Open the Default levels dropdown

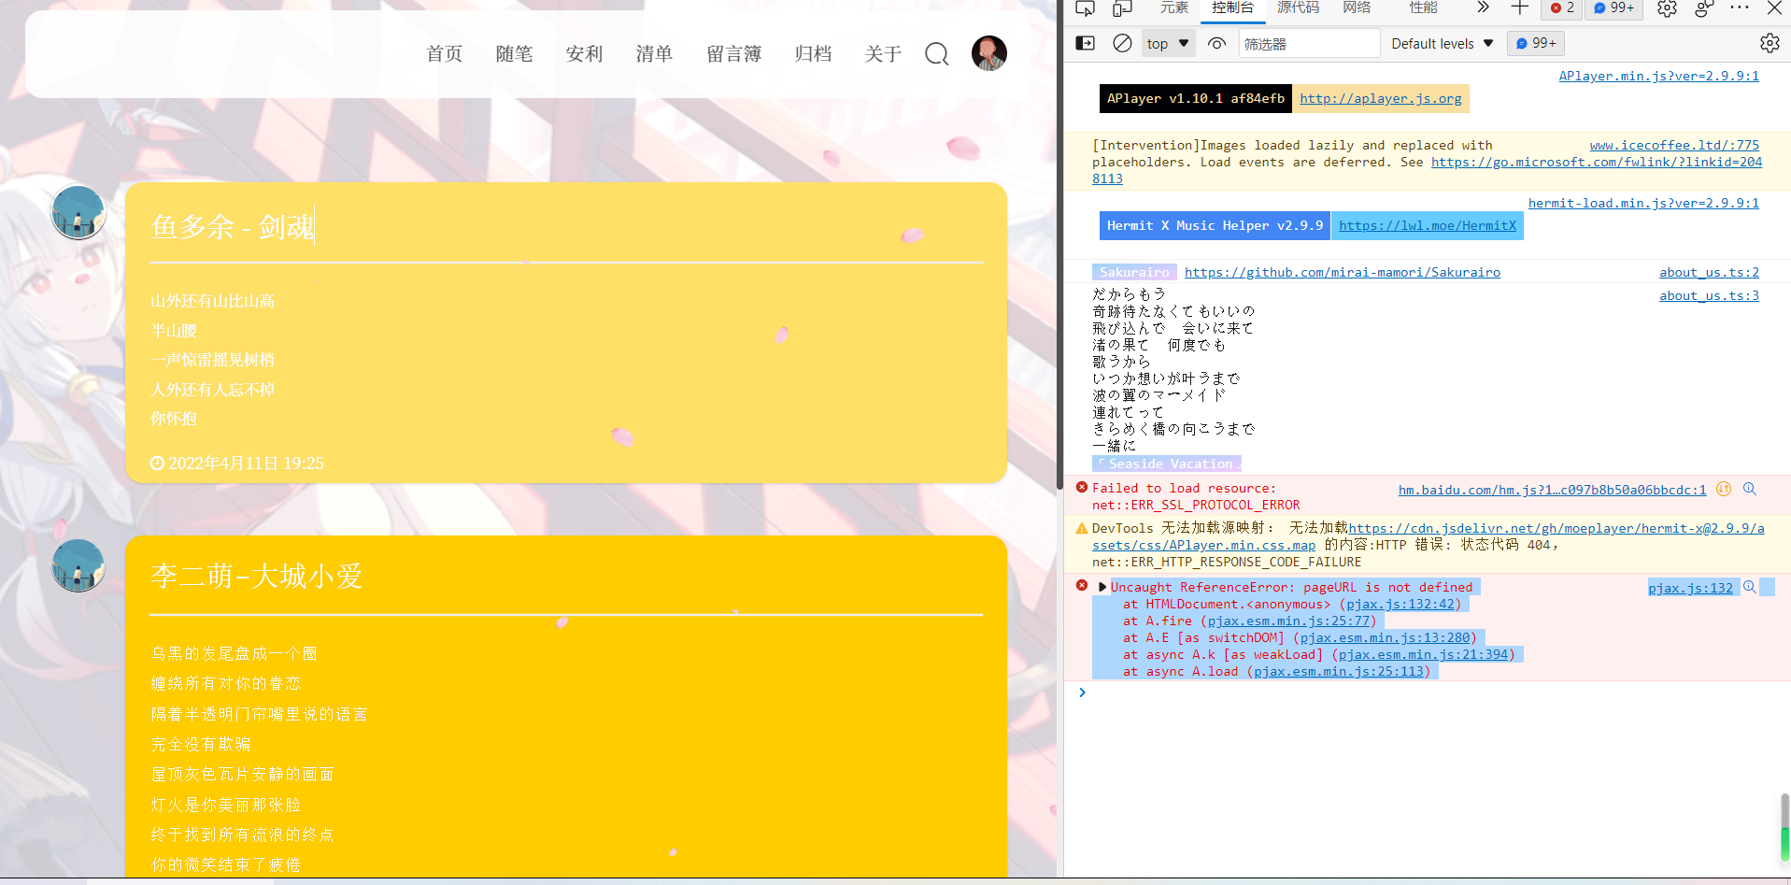(1441, 42)
